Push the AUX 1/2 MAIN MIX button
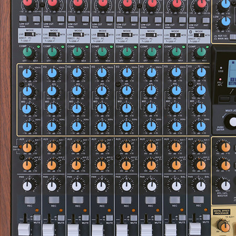This screenshot has height=236, width=236. (233, 37)
